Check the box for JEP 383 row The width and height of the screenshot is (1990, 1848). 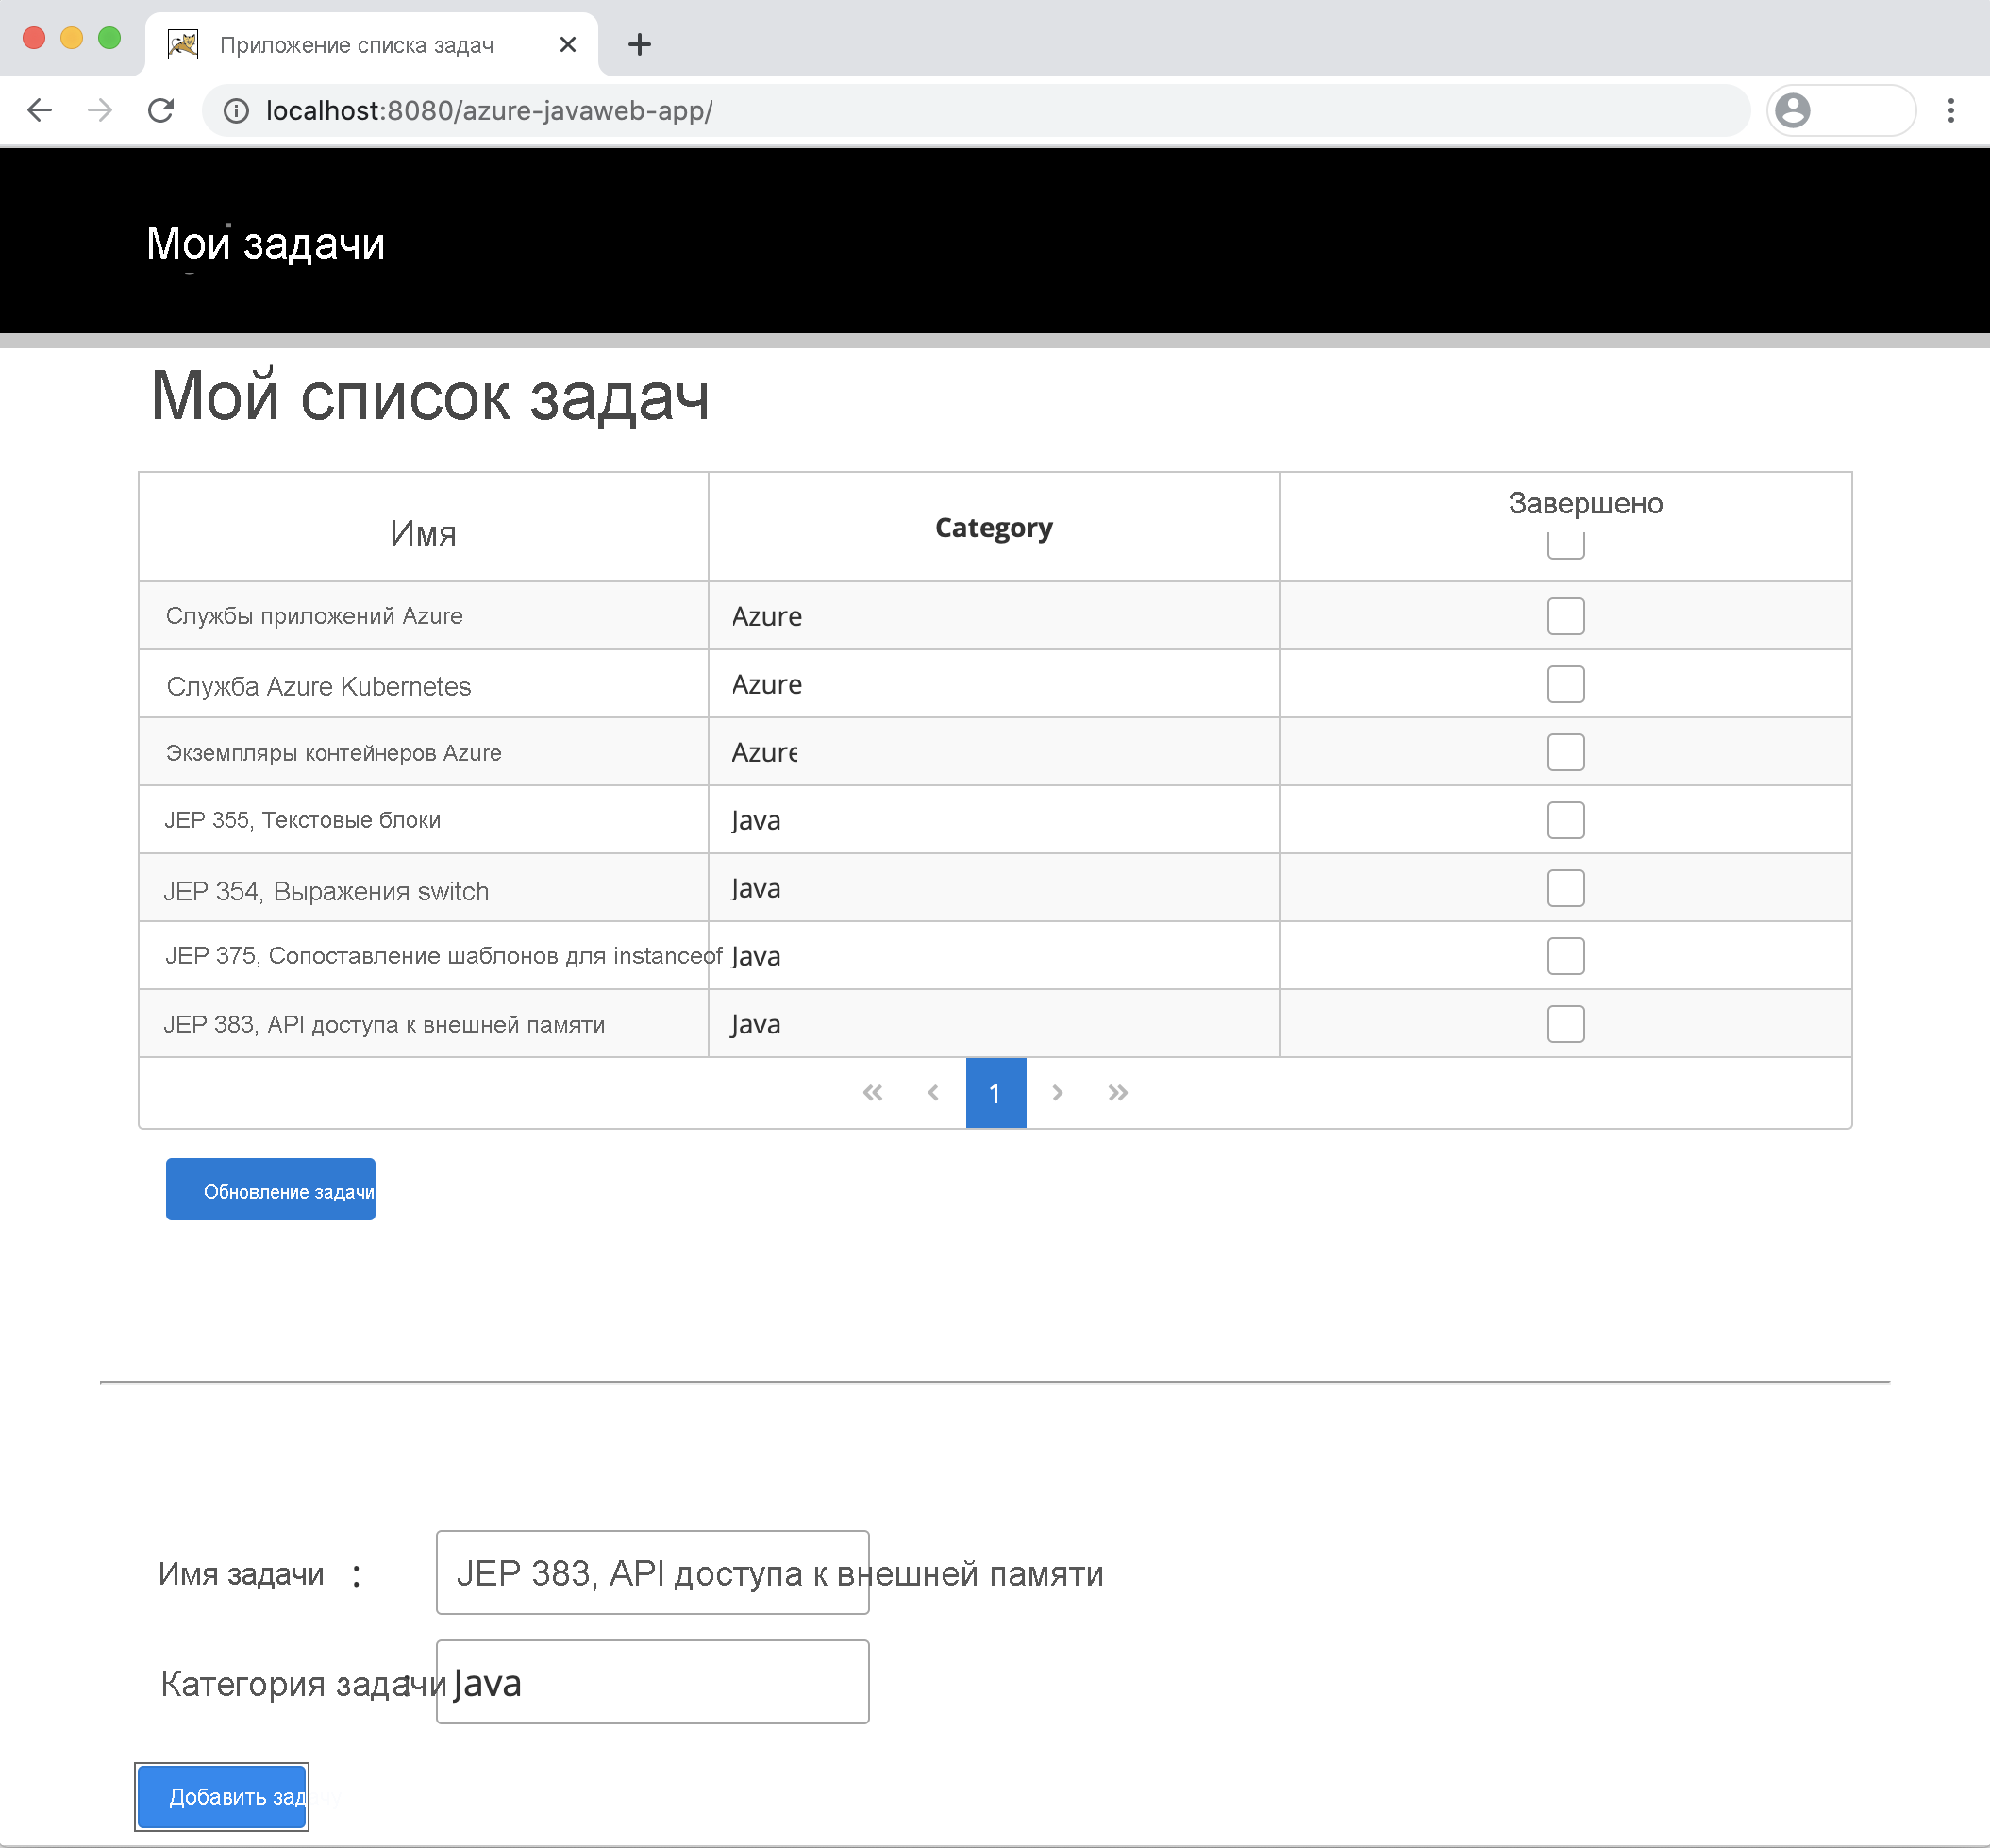tap(1566, 1024)
